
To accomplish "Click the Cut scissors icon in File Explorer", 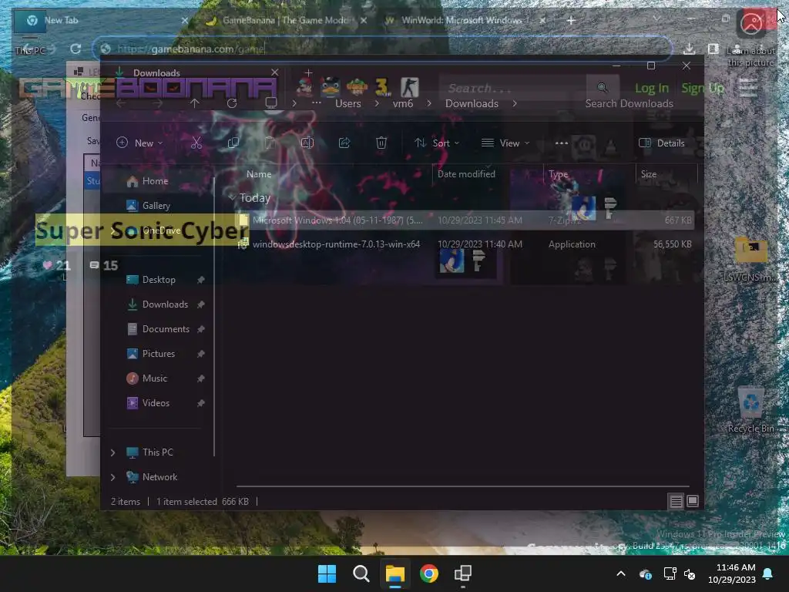I will coord(196,143).
